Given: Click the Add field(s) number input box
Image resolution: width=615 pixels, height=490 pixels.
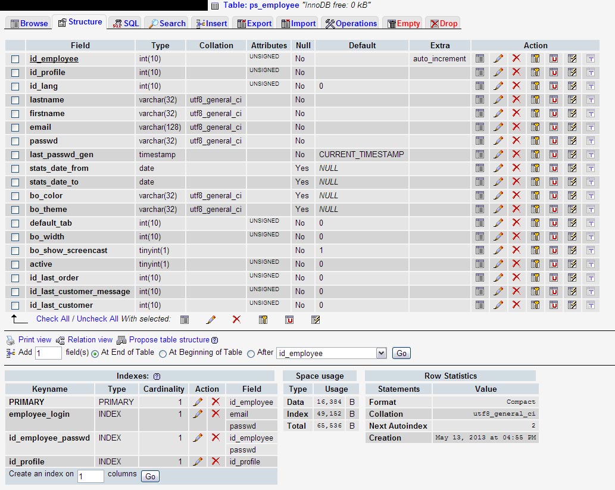Looking at the screenshot, I should point(48,353).
